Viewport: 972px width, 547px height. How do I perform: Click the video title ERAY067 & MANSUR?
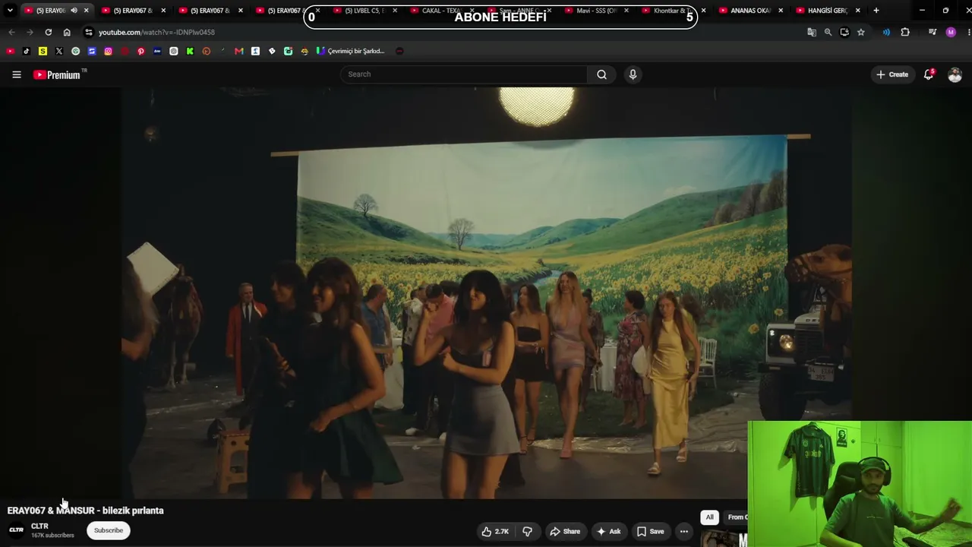(x=86, y=511)
